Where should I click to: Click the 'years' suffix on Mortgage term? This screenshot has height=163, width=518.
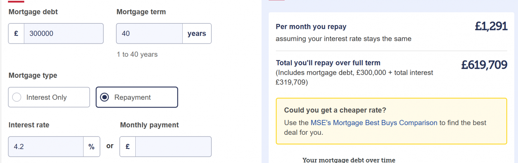click(x=197, y=33)
